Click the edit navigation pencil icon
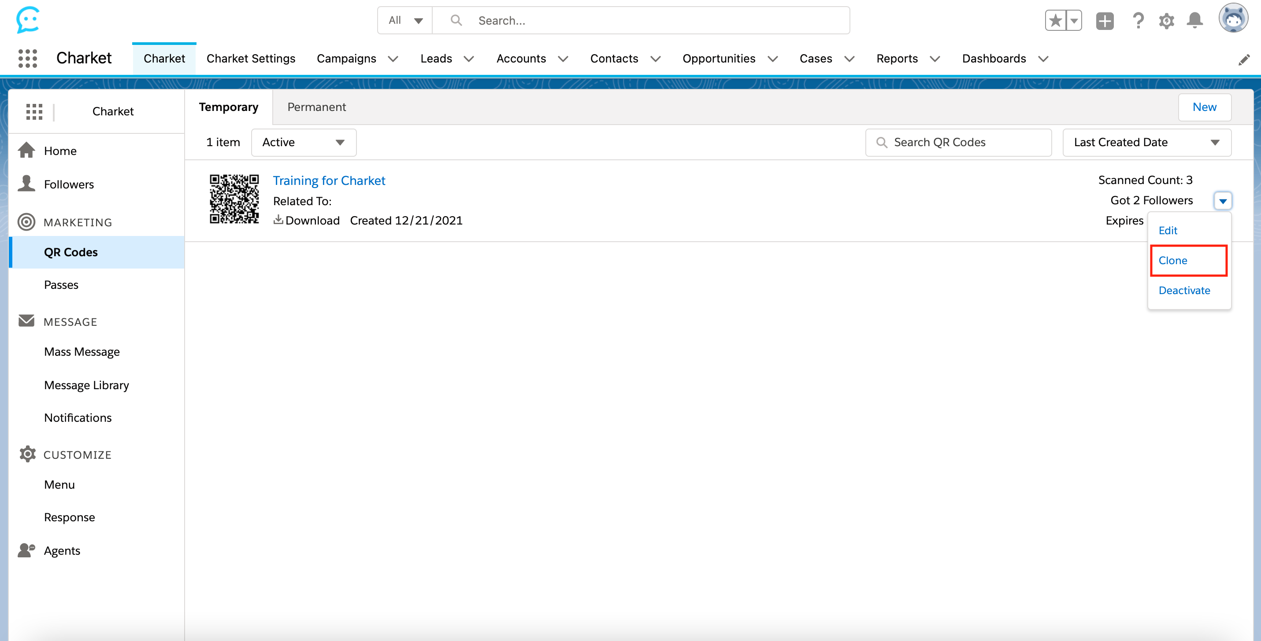 (x=1243, y=59)
